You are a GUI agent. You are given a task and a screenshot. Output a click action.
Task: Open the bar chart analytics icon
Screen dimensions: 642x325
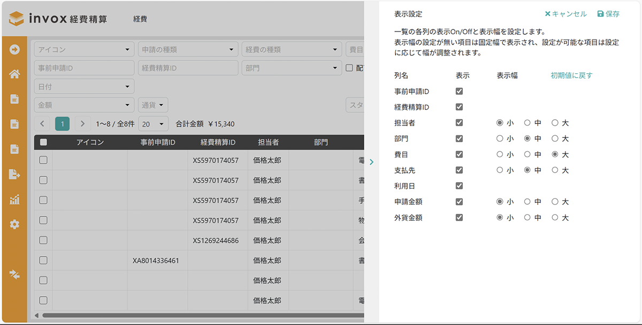click(x=14, y=199)
